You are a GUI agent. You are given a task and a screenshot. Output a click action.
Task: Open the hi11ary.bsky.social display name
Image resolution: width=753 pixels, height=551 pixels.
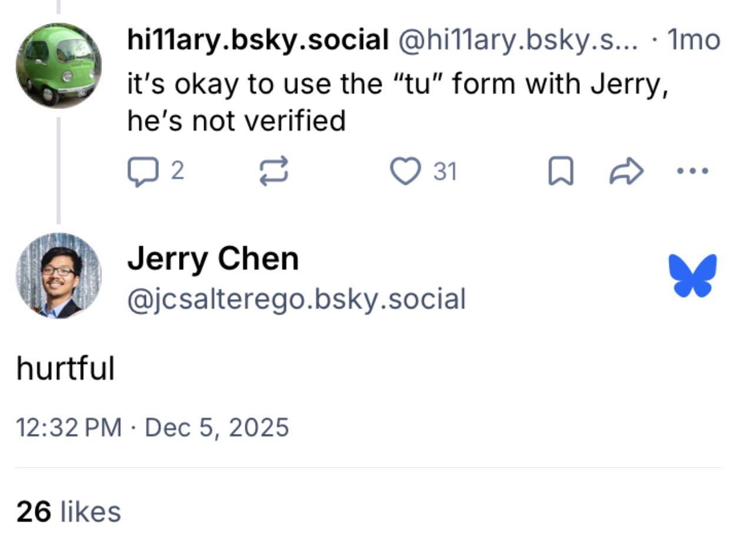(258, 40)
